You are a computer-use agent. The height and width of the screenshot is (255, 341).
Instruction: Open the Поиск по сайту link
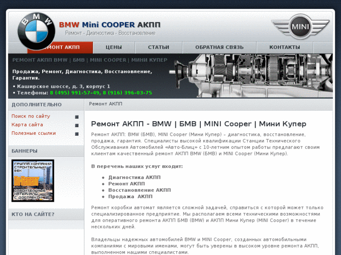(x=30, y=116)
